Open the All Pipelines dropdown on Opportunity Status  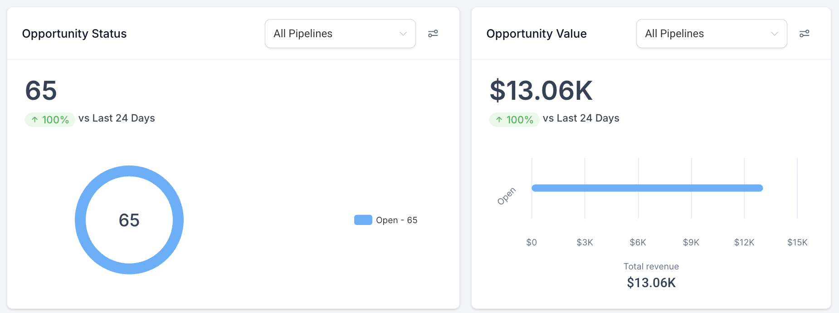click(x=340, y=34)
